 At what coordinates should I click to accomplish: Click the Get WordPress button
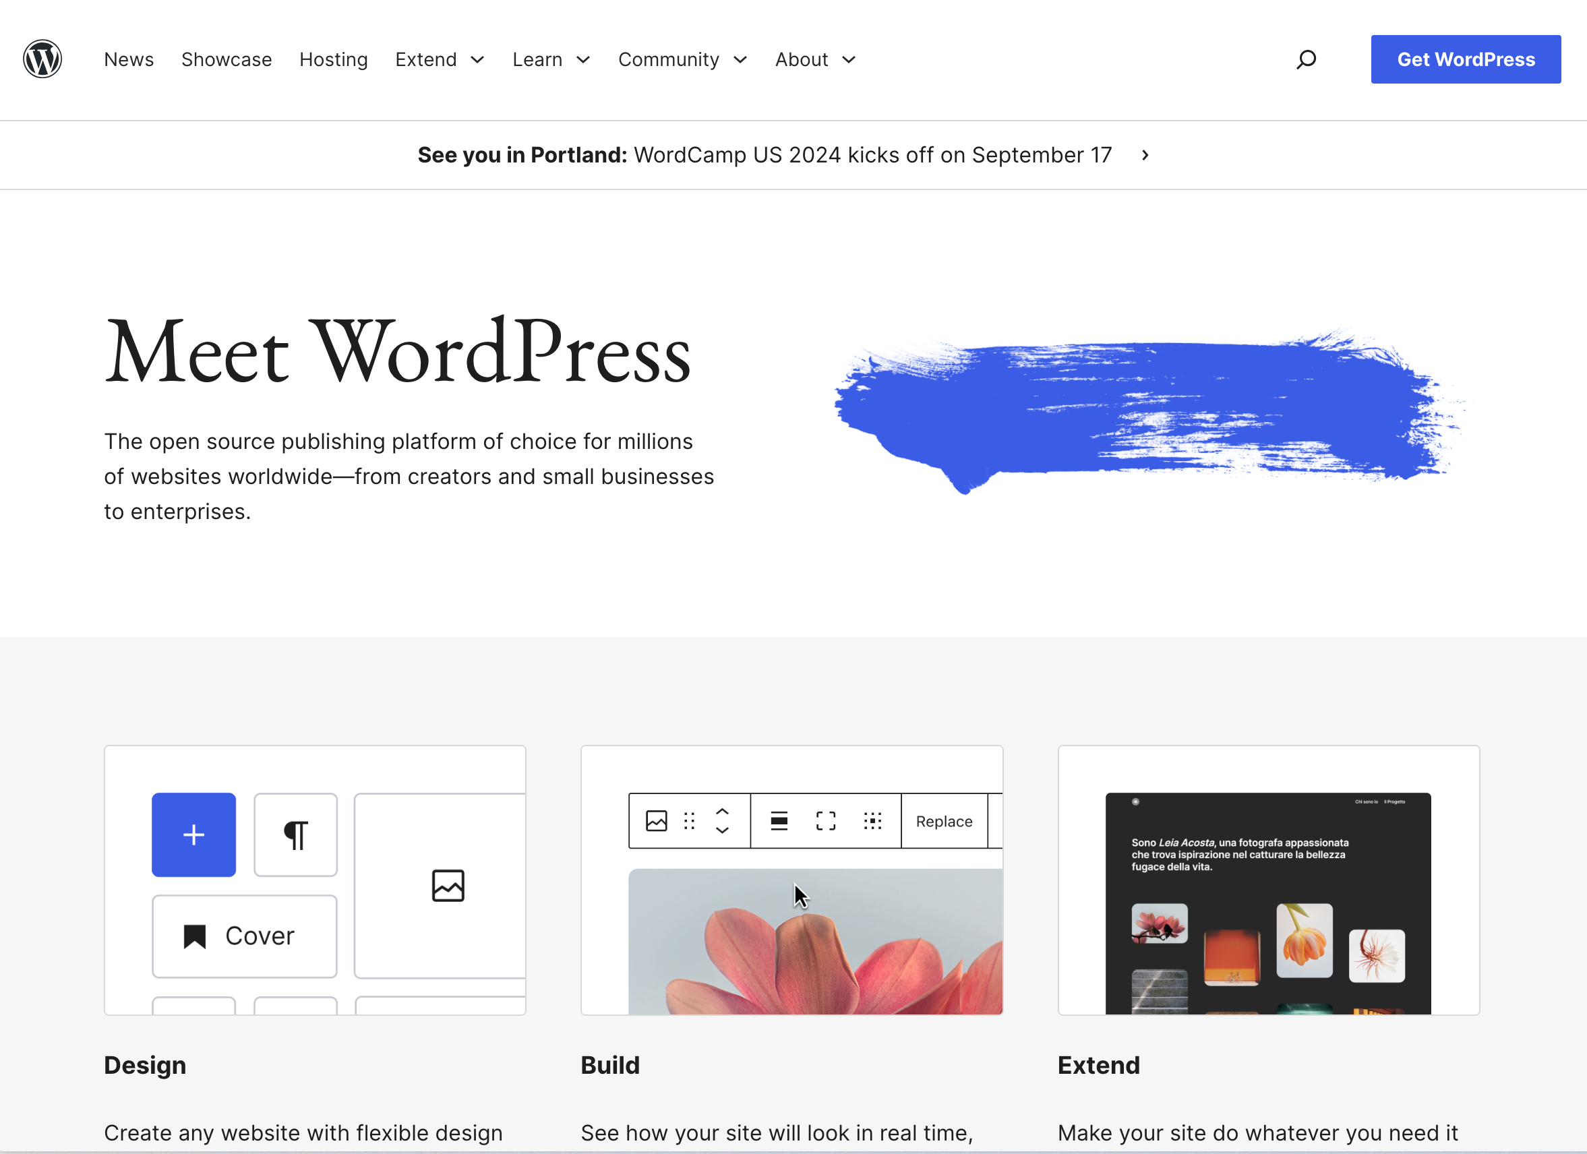[x=1465, y=59]
